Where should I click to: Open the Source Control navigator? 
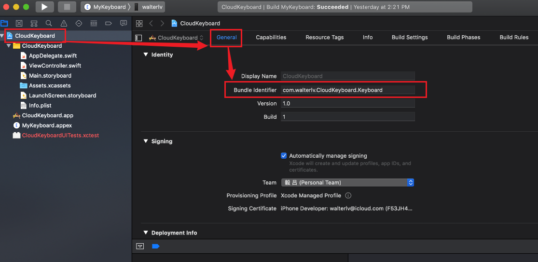(19, 23)
